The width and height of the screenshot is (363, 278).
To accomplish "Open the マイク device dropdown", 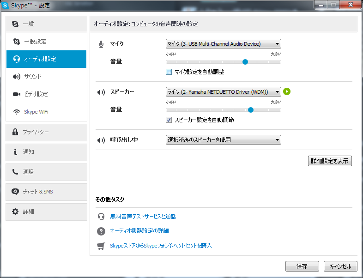I will coord(224,44).
